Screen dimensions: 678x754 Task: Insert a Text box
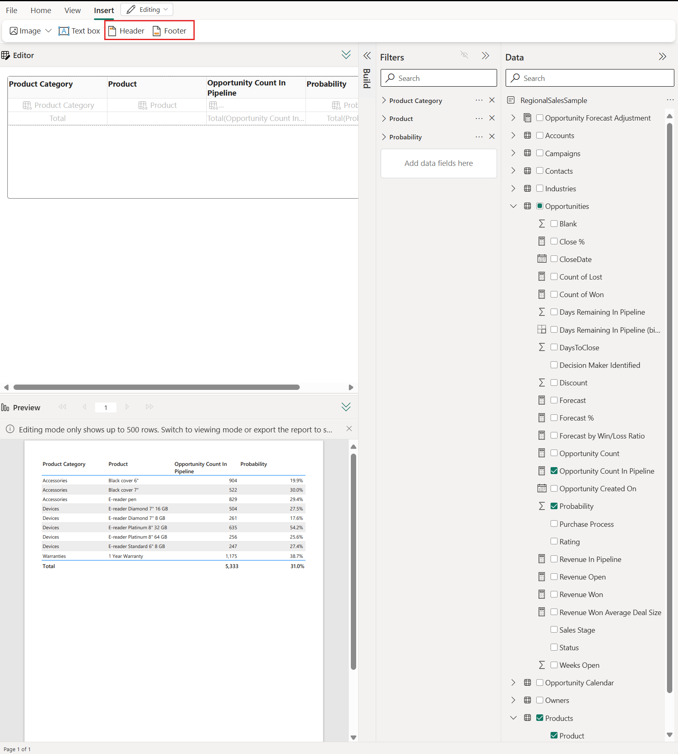tap(79, 31)
